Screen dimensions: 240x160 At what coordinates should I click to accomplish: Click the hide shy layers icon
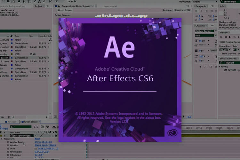54,127
